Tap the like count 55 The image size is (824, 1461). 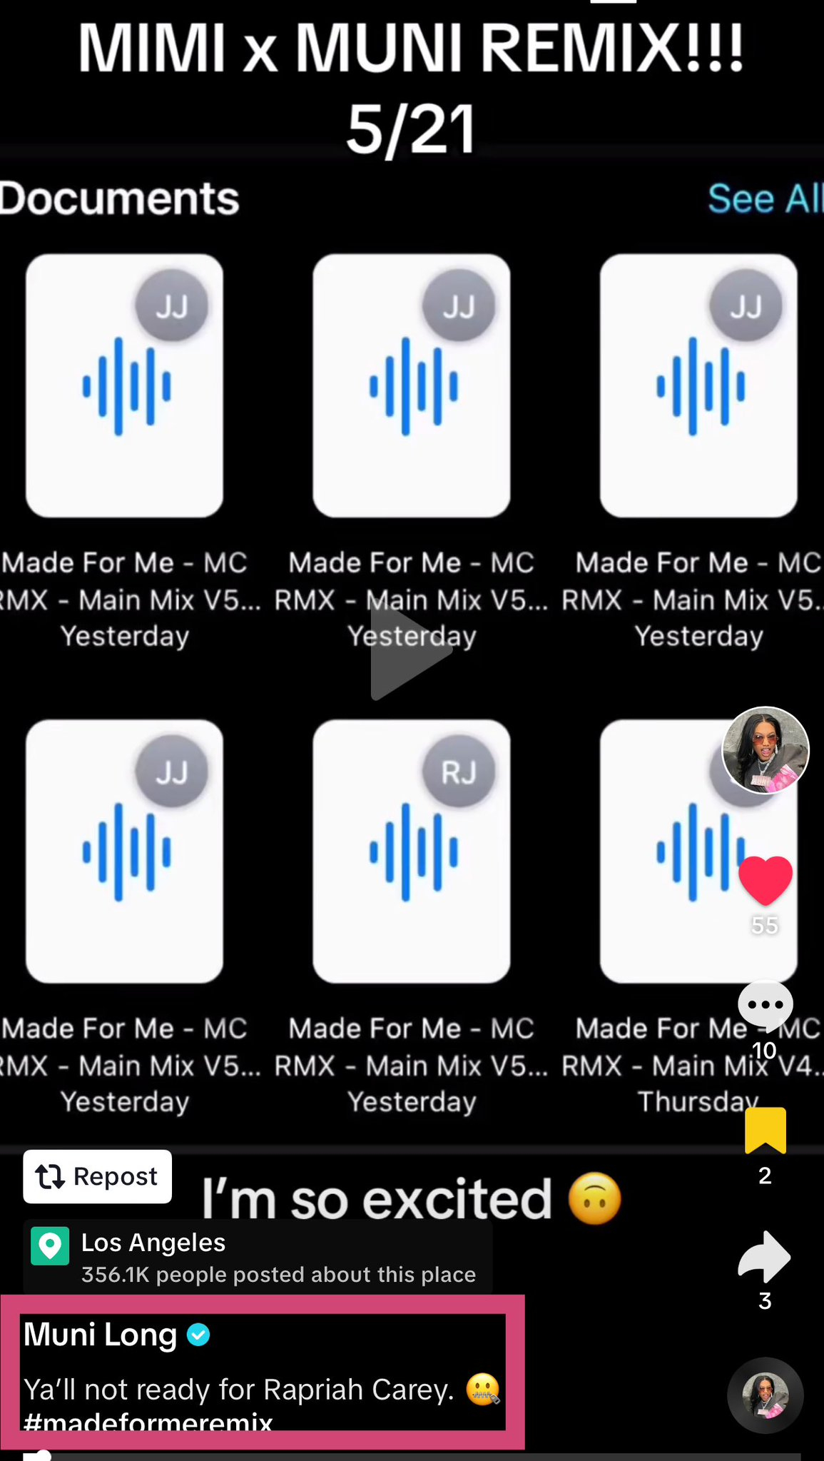[x=765, y=925]
